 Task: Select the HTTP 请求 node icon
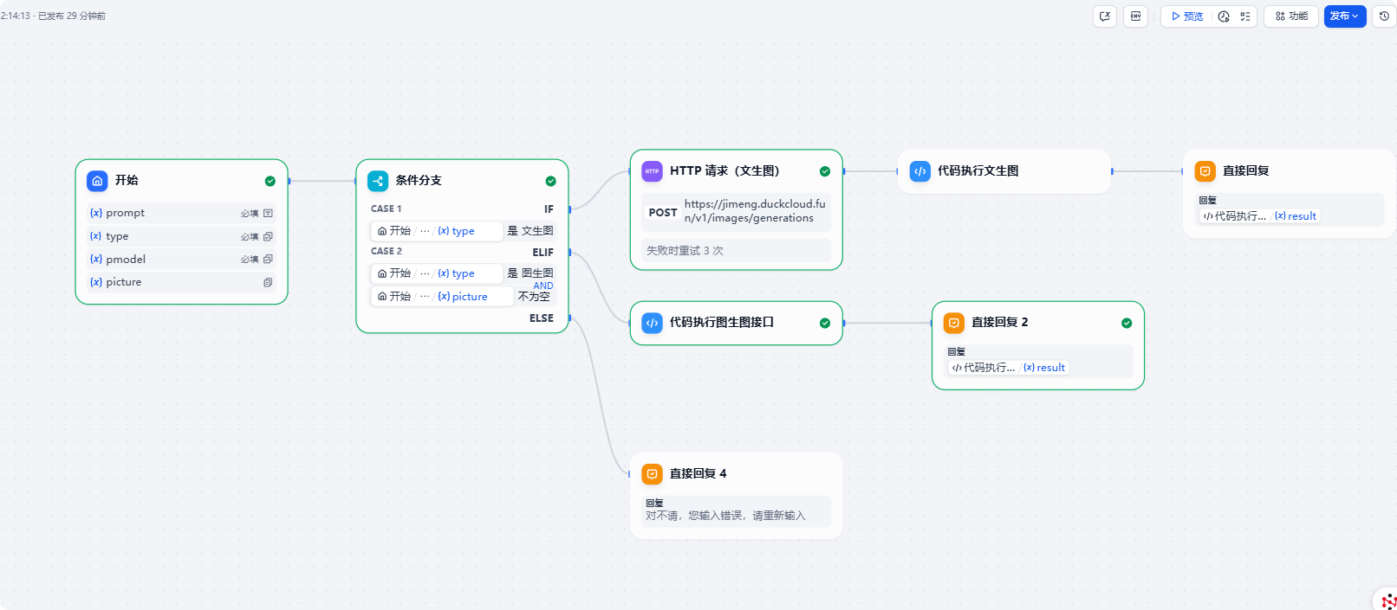click(652, 171)
